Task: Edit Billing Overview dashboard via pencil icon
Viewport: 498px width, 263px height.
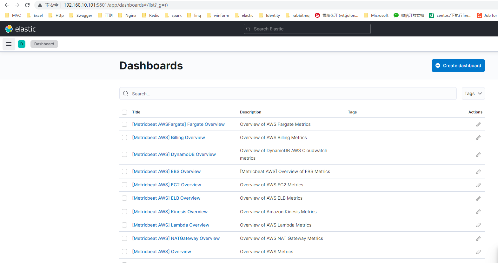Action: pyautogui.click(x=478, y=138)
